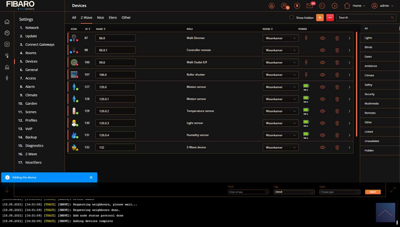Open the mail notifications icon

[310, 6]
